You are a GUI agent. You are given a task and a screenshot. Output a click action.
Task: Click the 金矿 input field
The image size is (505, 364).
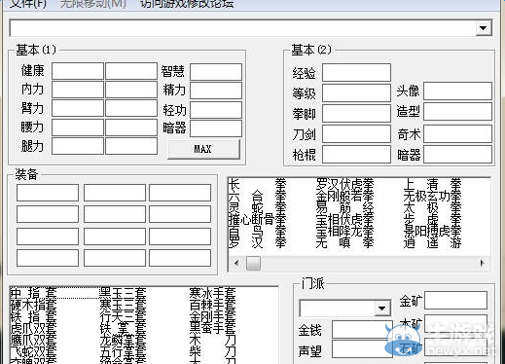(x=455, y=300)
